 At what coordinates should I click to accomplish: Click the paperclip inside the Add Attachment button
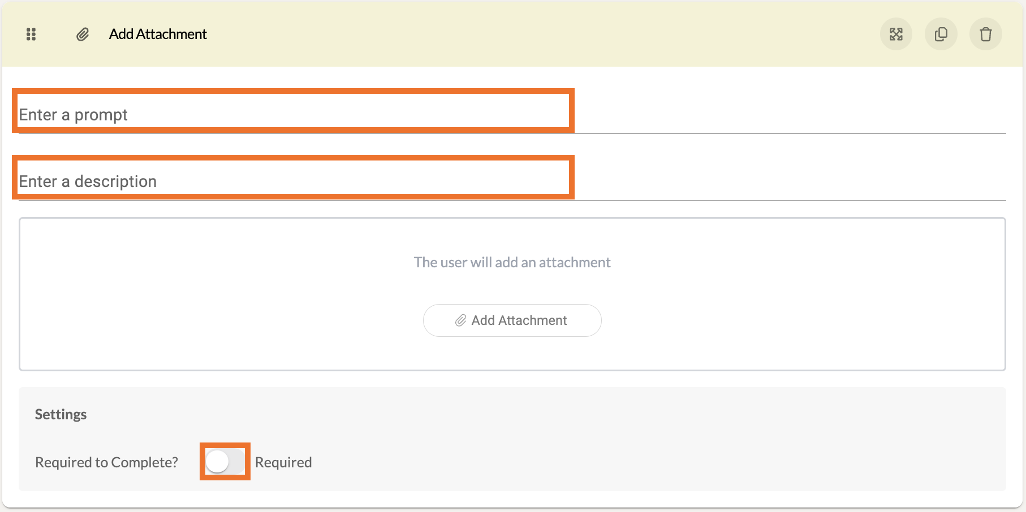pyautogui.click(x=461, y=320)
